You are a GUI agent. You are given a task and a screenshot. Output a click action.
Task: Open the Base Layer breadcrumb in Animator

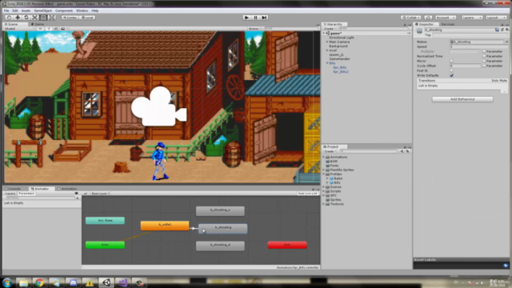[100, 194]
